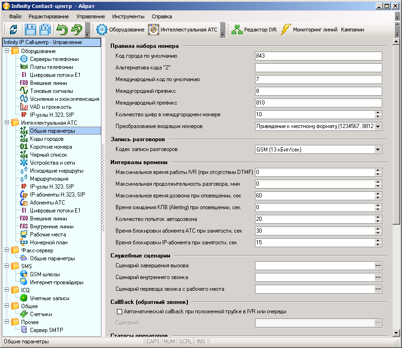Open Кампании toolbar button

coord(352,30)
